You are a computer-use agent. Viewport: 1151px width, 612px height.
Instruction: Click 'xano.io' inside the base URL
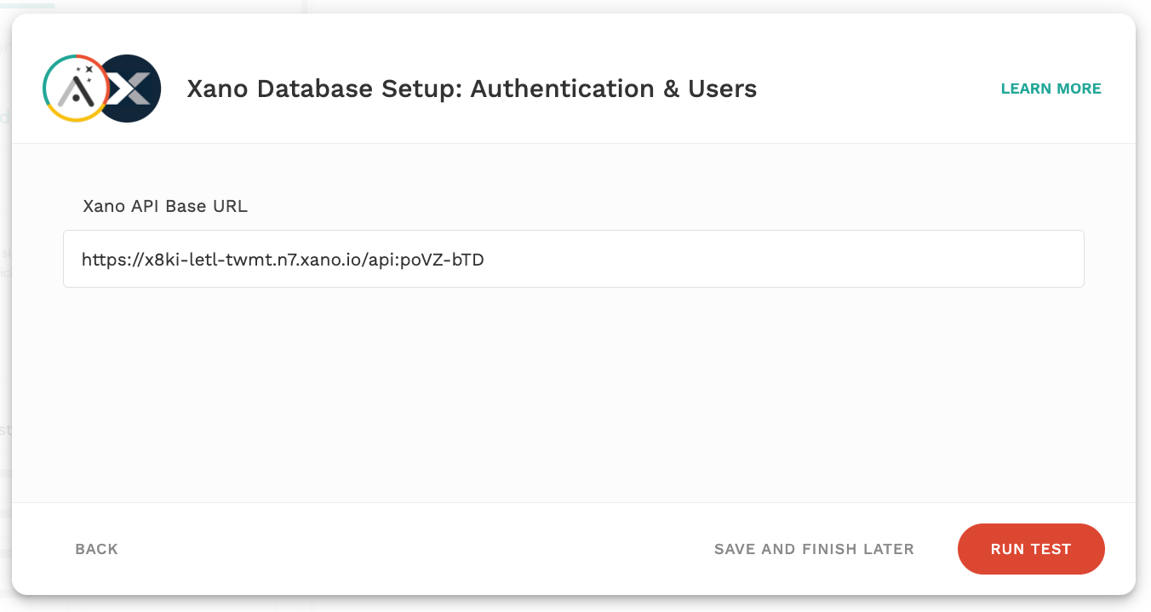(336, 260)
